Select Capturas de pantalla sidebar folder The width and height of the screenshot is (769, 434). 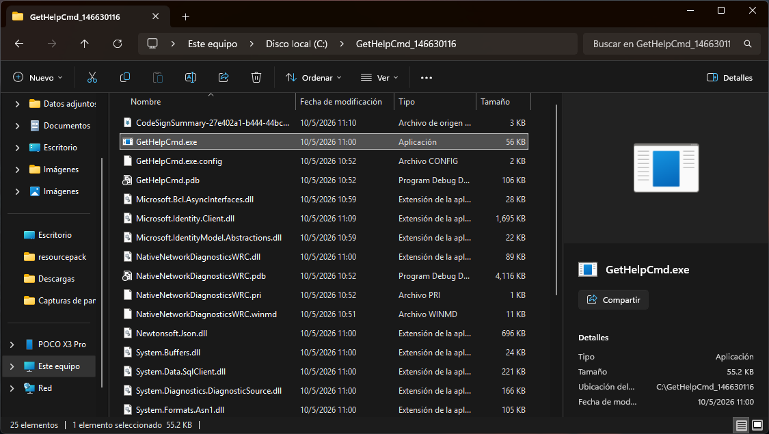[55, 300]
